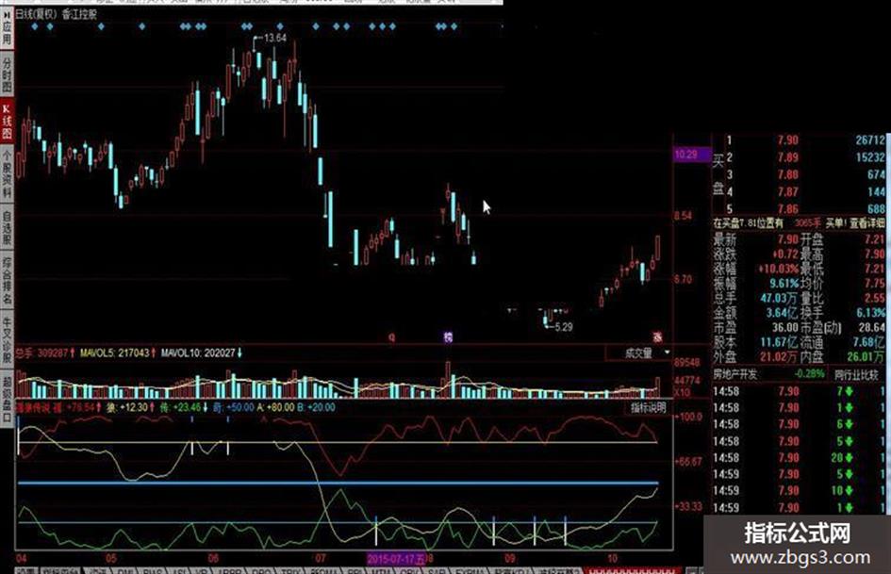Open the 个股资料 sidebar tab
Screen dimensions: 891x574
click(x=7, y=173)
